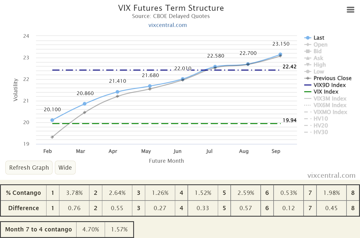Show the Bid series in legend
The height and width of the screenshot is (238, 360).
313,51
